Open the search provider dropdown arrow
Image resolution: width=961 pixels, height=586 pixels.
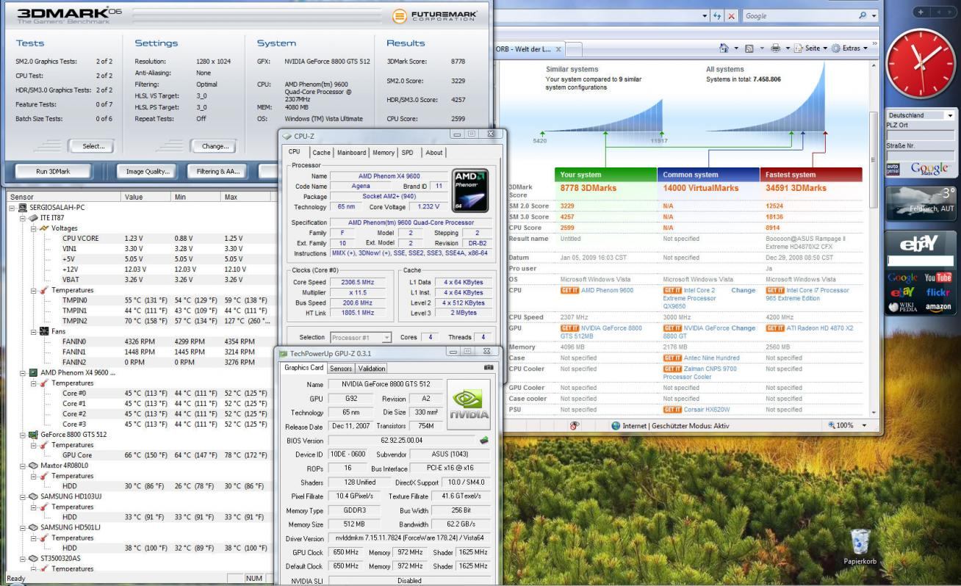[x=874, y=15]
